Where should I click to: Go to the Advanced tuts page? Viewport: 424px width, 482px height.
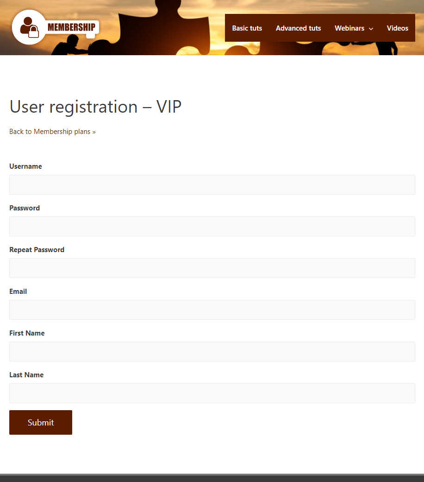click(298, 28)
